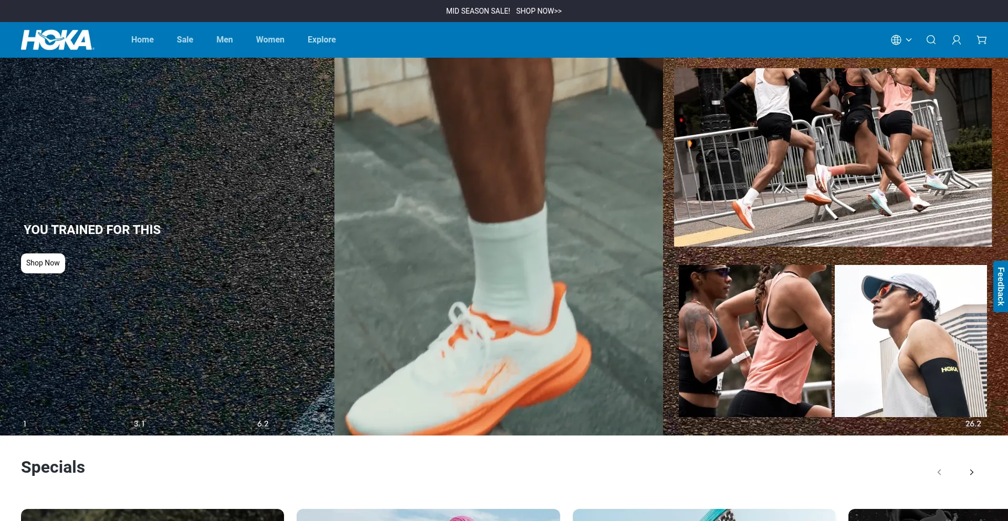Open the shopping cart icon
The image size is (1008, 521).
tap(981, 40)
